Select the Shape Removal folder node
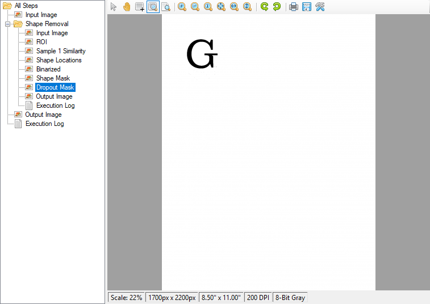 (x=47, y=24)
